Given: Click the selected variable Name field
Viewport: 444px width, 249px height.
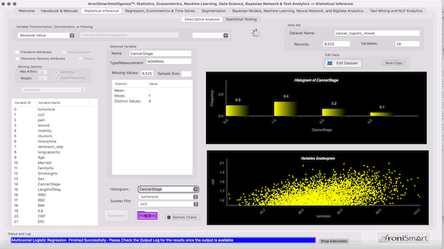Looking at the screenshot, I should tap(160, 53).
